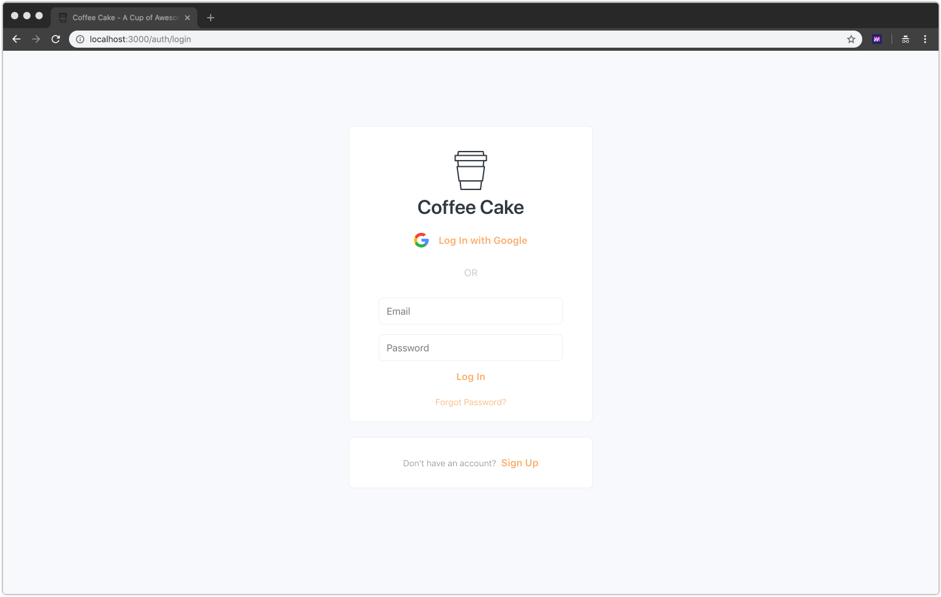941x597 pixels.
Task: Click the red close window button
Action: click(15, 16)
